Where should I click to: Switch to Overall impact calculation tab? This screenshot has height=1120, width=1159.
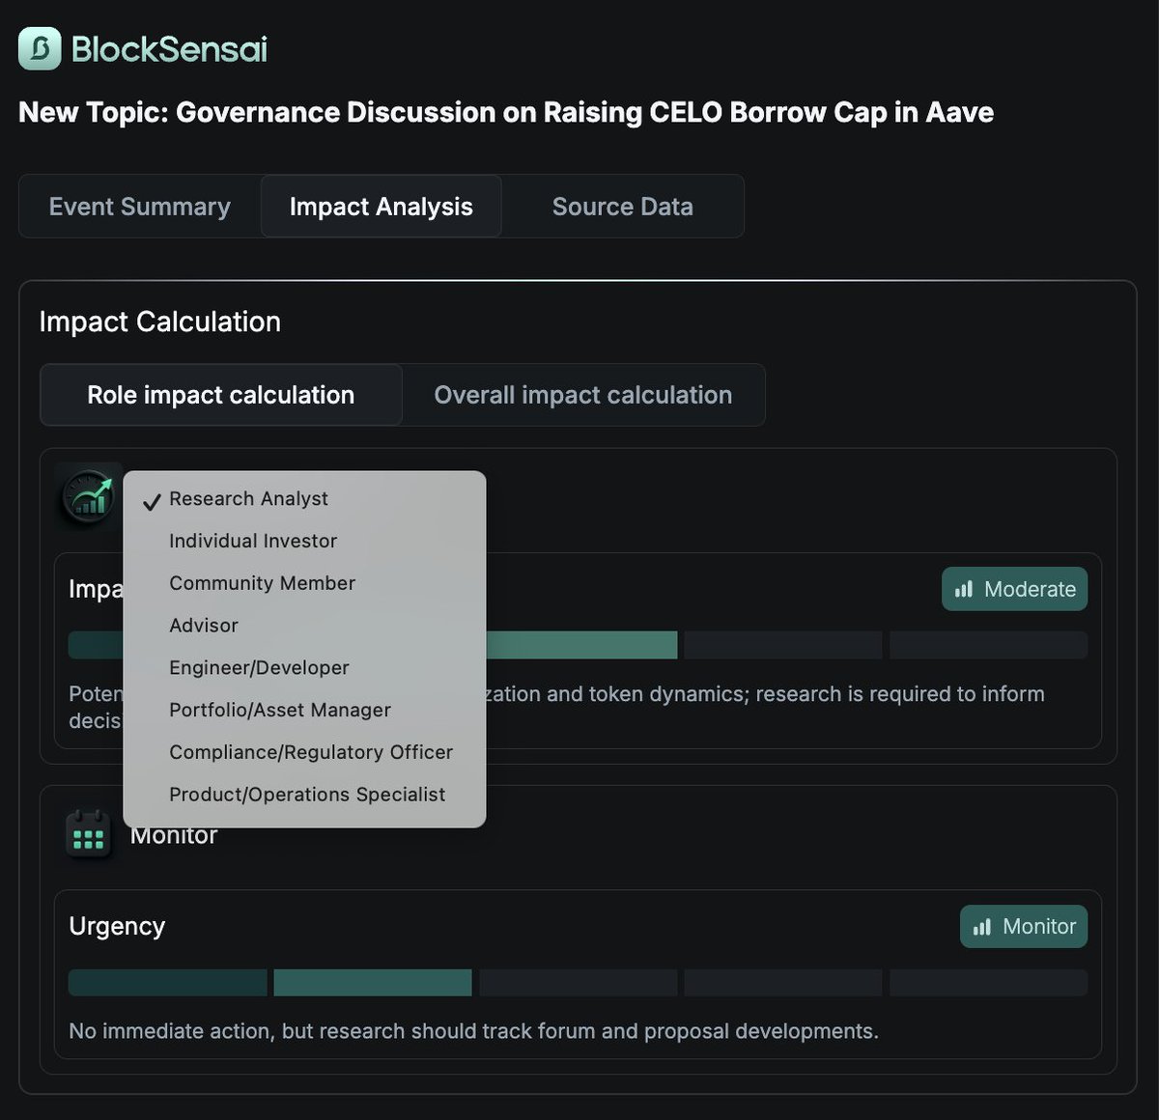point(583,395)
